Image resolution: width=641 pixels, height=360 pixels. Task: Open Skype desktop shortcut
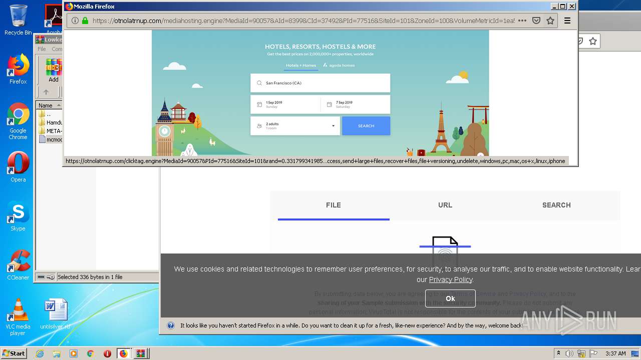click(18, 216)
